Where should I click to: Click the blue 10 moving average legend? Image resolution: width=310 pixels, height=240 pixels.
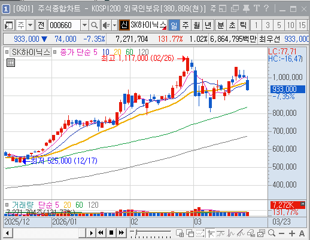[106, 52]
